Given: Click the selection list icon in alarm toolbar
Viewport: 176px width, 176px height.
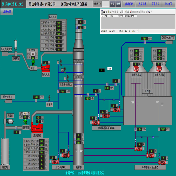Looking at the screenshot, I should pos(123,12).
